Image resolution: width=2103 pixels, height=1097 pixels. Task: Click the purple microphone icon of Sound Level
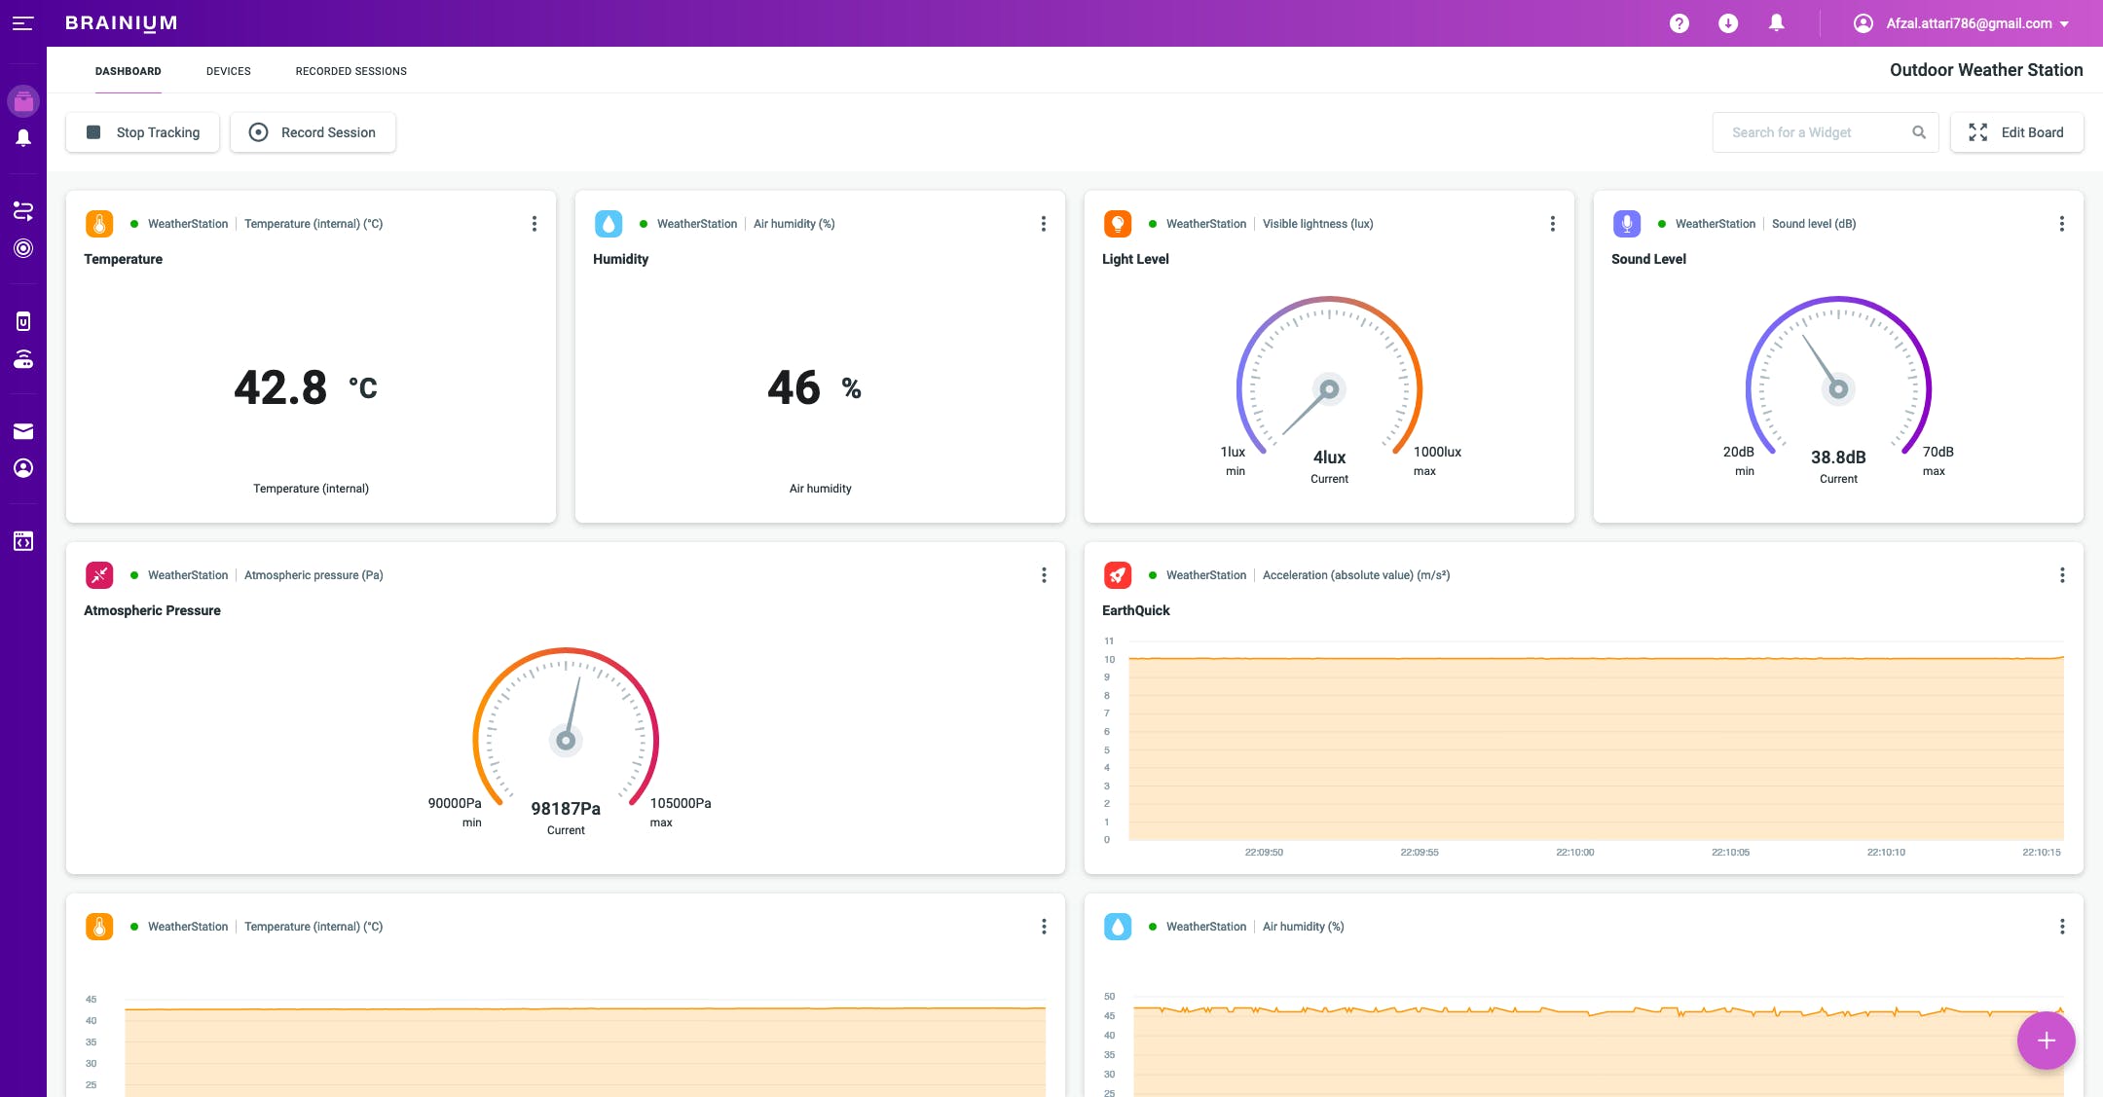(1627, 224)
